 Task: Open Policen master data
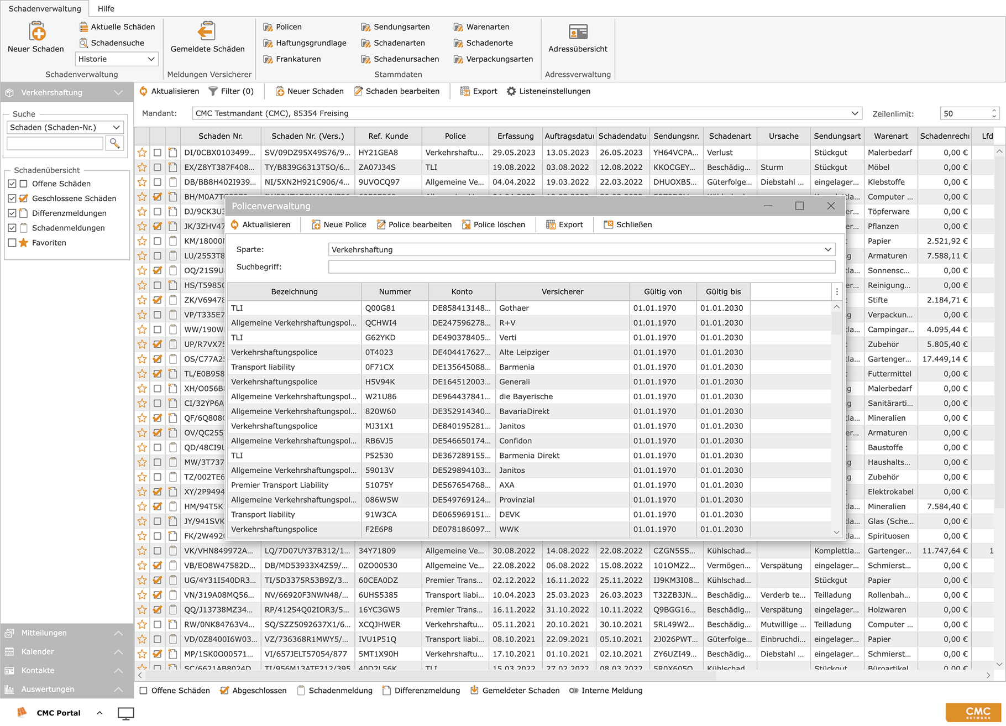[282, 27]
